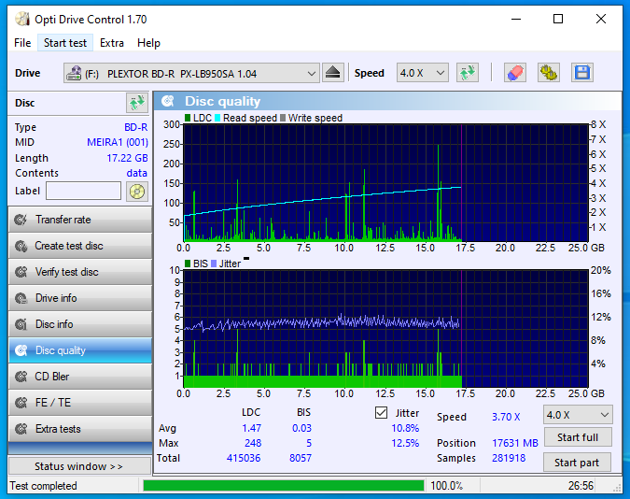Click the cyan Read speed legend swatch

(x=217, y=118)
